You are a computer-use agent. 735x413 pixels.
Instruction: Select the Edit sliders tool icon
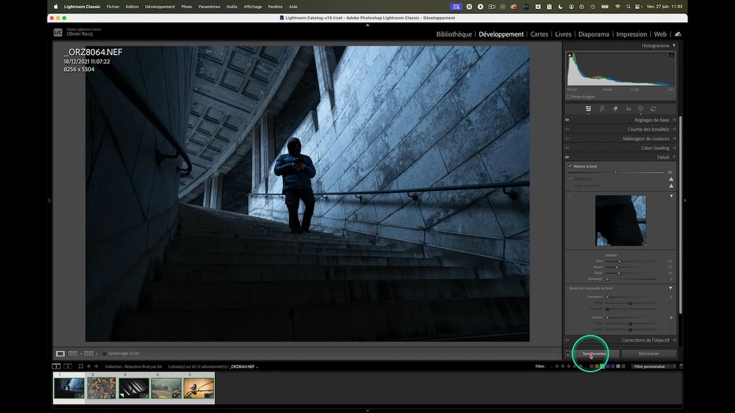click(x=588, y=108)
